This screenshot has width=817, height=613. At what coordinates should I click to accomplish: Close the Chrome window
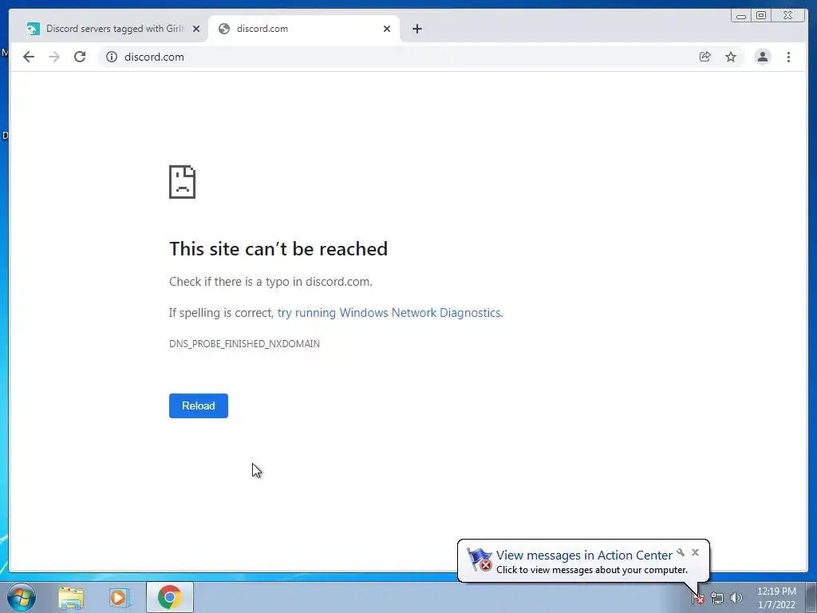point(789,16)
